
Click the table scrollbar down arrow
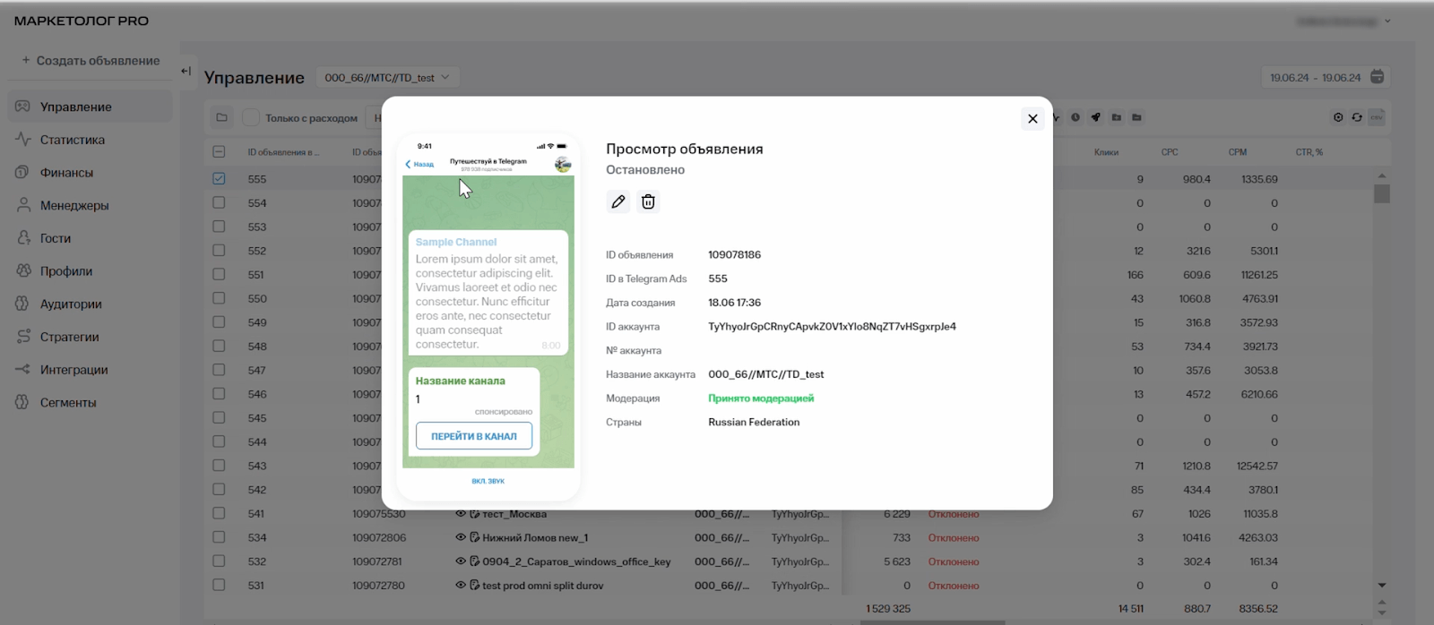coord(1382,585)
